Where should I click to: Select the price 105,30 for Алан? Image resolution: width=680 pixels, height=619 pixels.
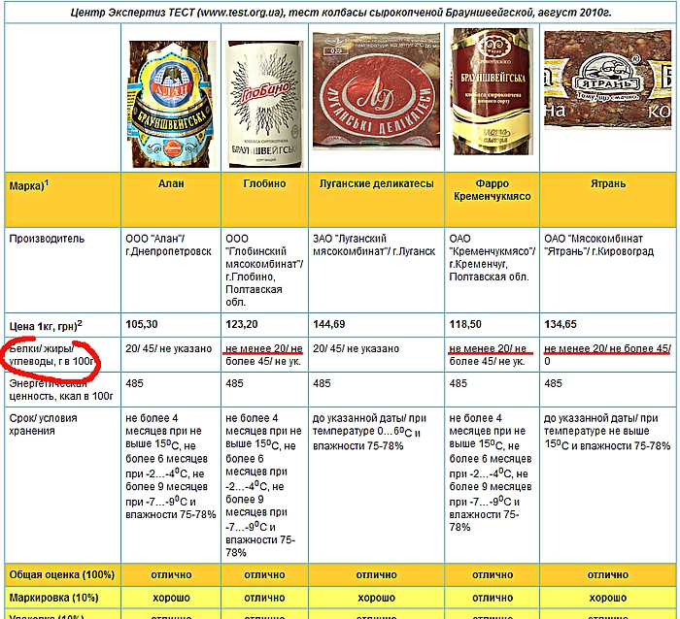(142, 324)
